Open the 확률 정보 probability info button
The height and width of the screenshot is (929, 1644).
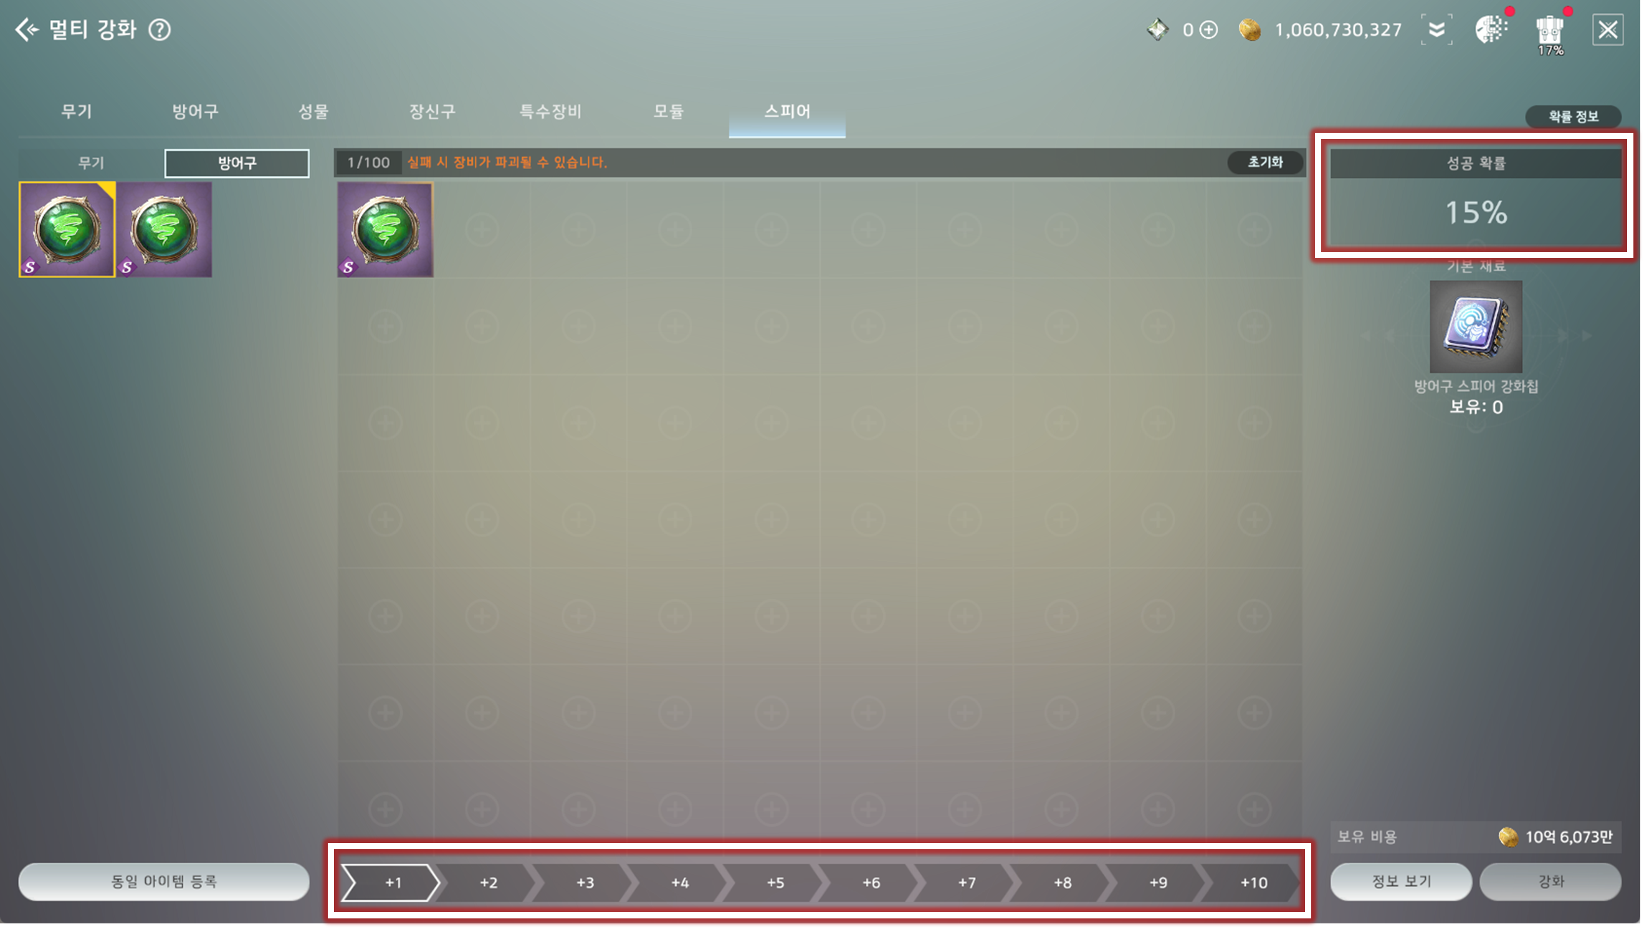coord(1572,116)
